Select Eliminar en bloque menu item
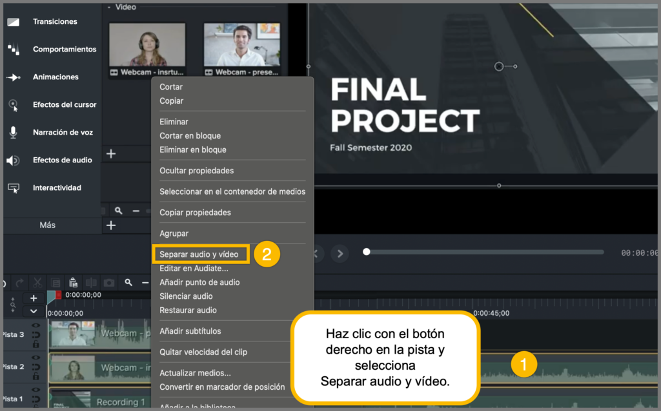 (192, 149)
